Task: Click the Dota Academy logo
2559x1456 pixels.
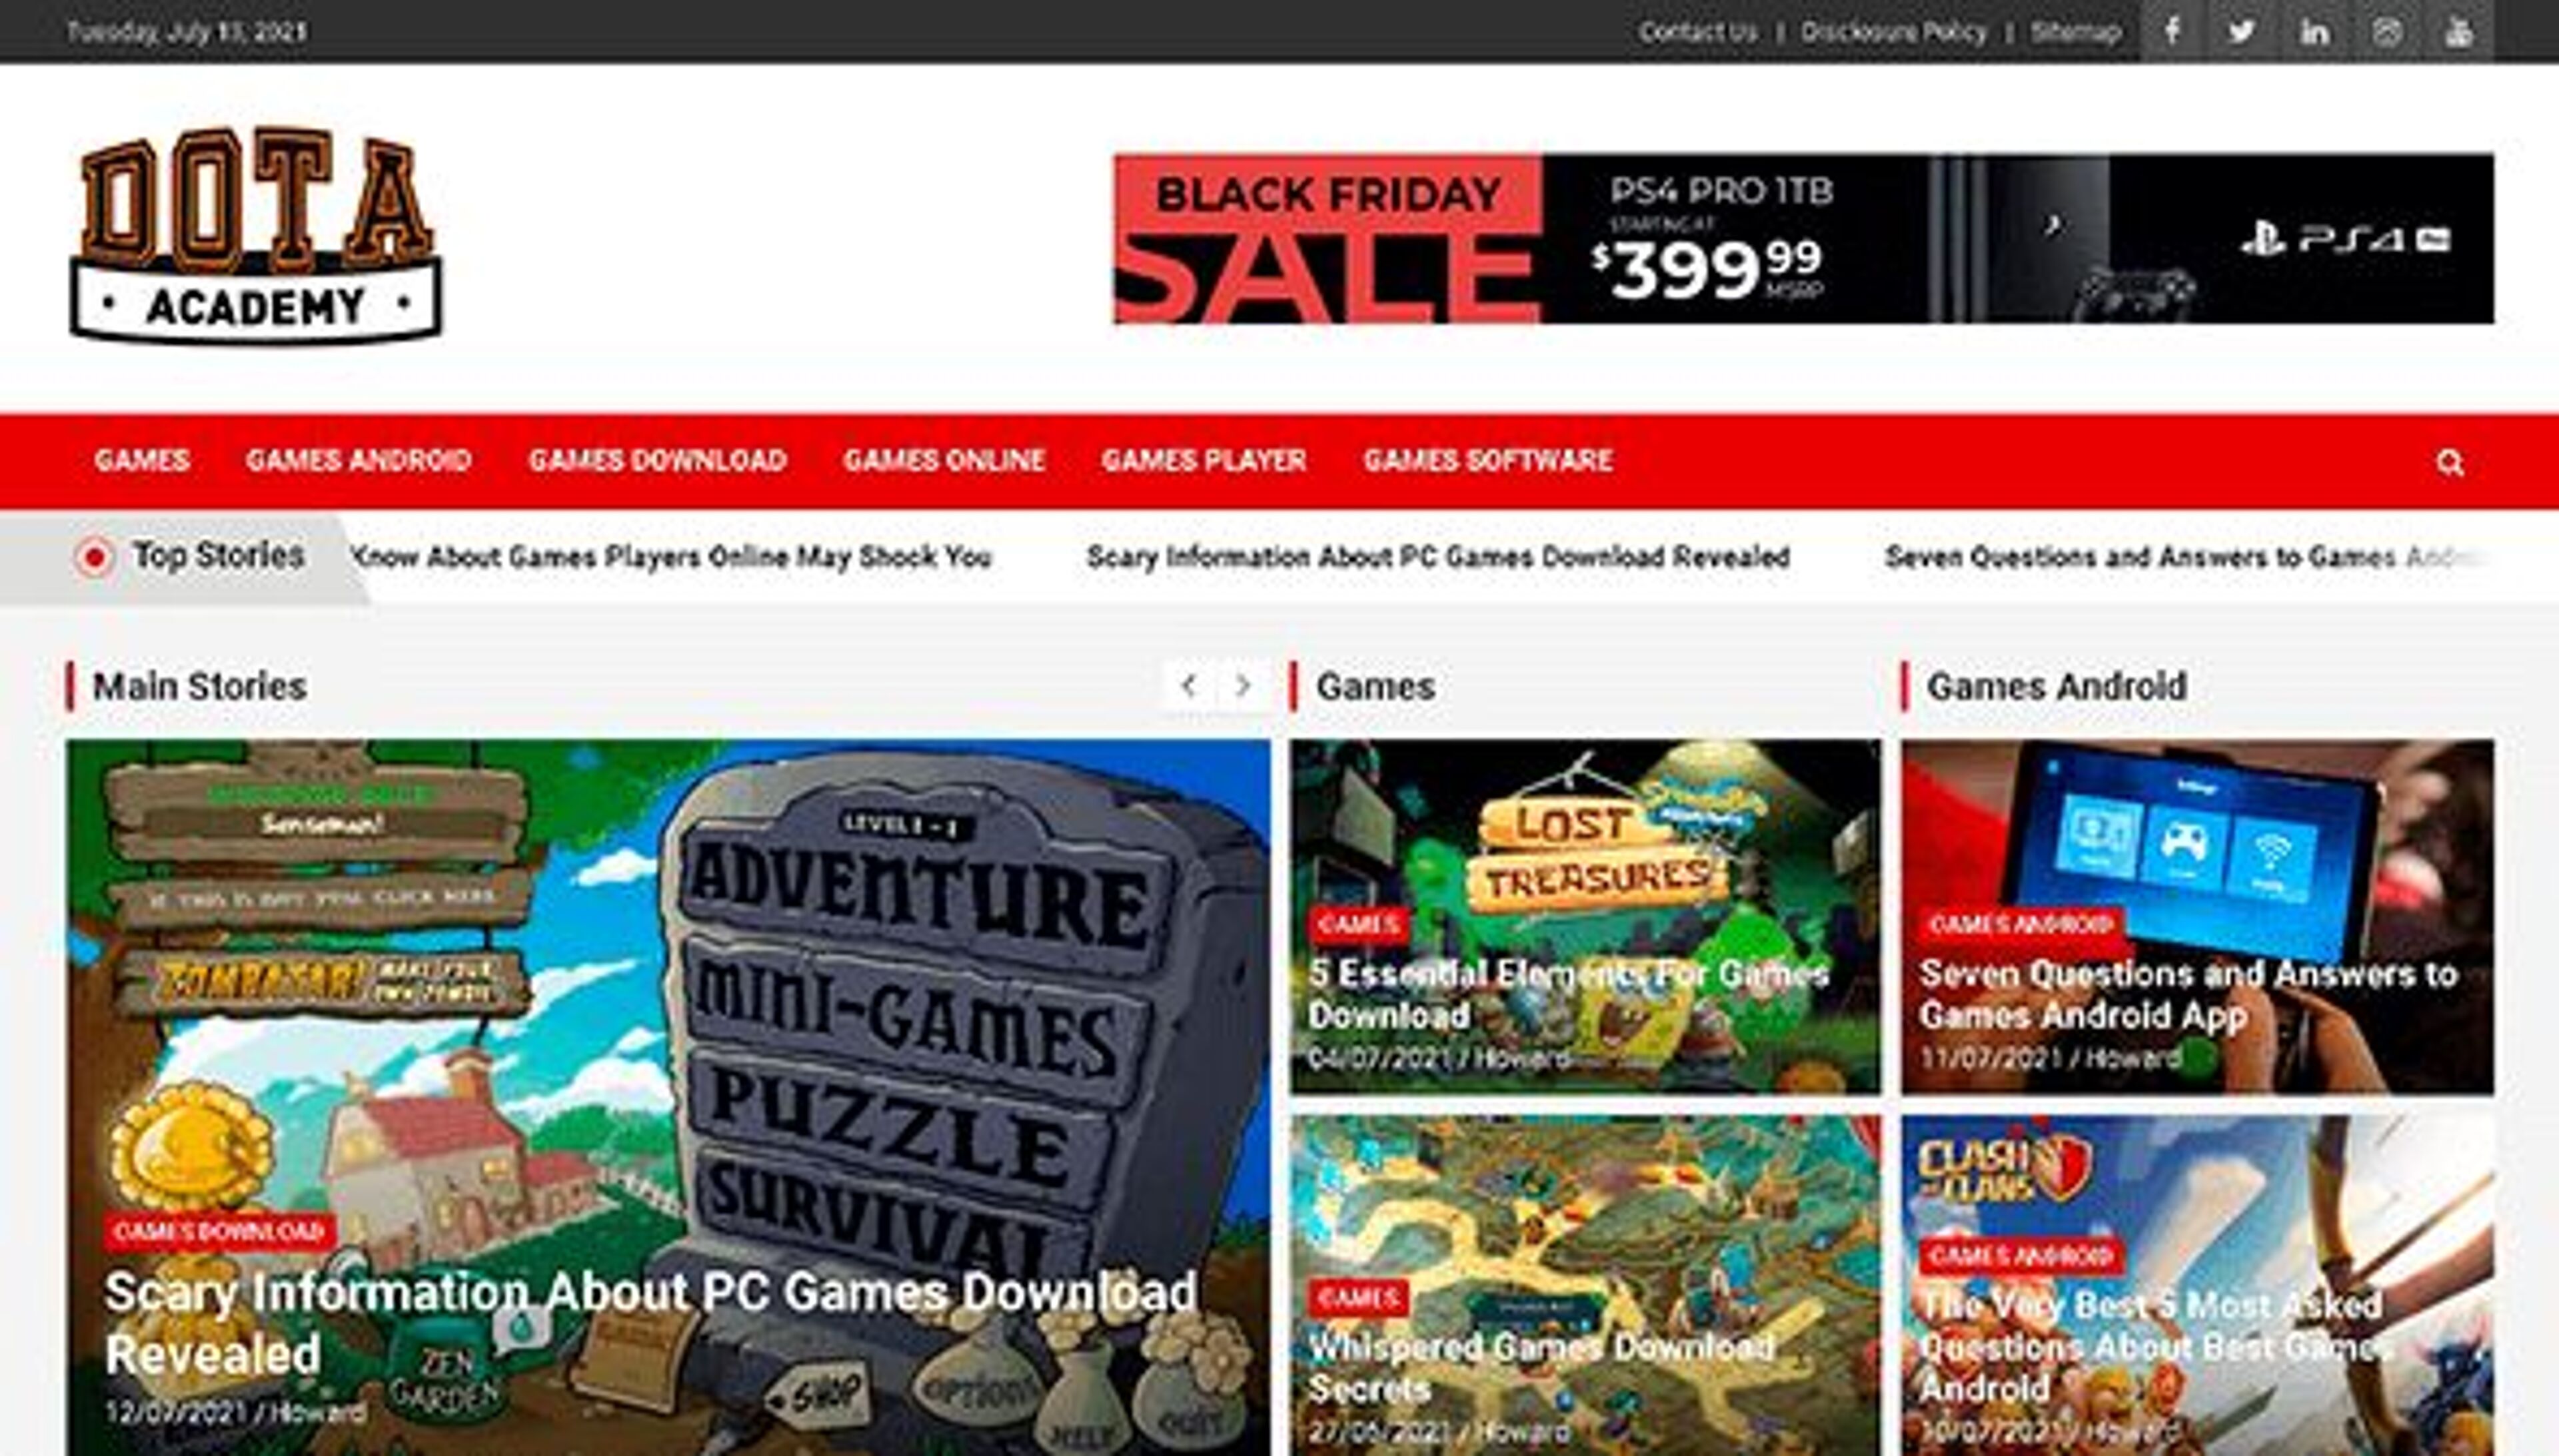Action: (256, 236)
